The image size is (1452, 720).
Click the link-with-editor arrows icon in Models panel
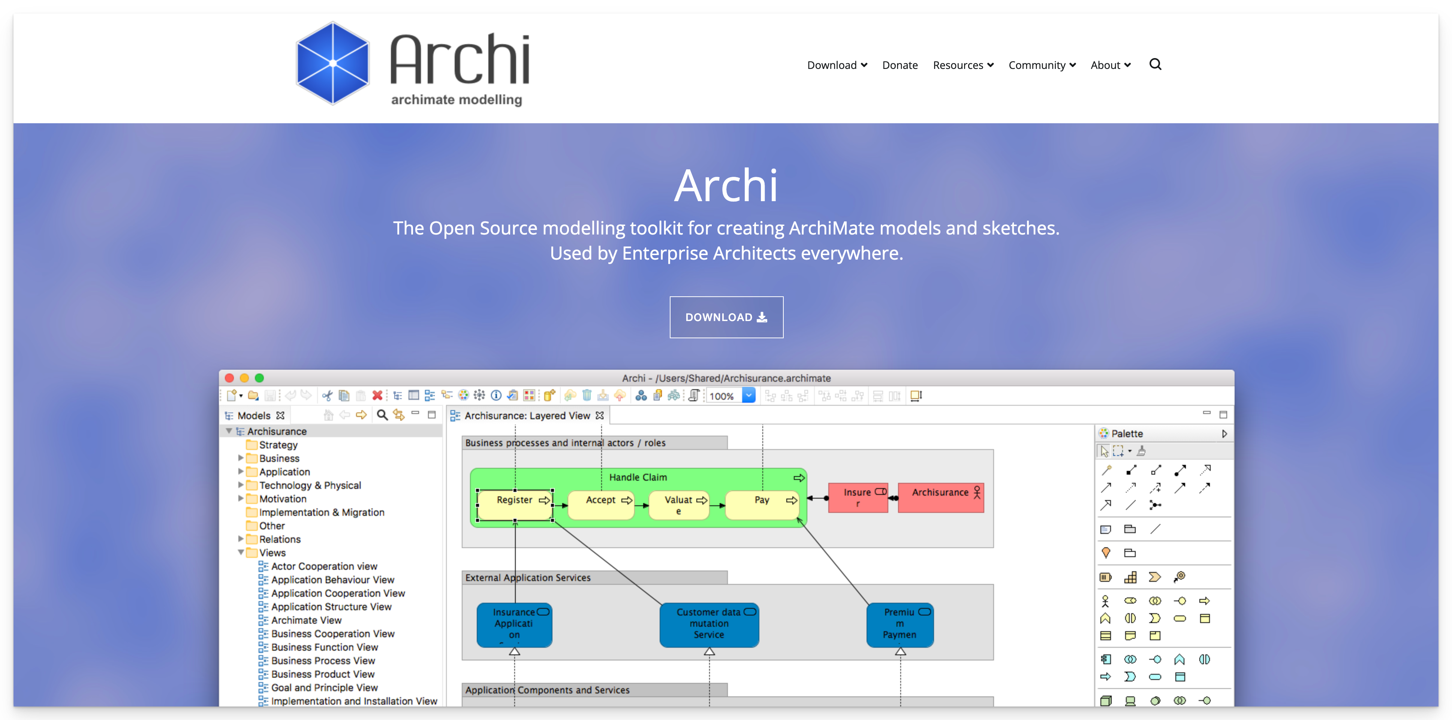point(399,415)
